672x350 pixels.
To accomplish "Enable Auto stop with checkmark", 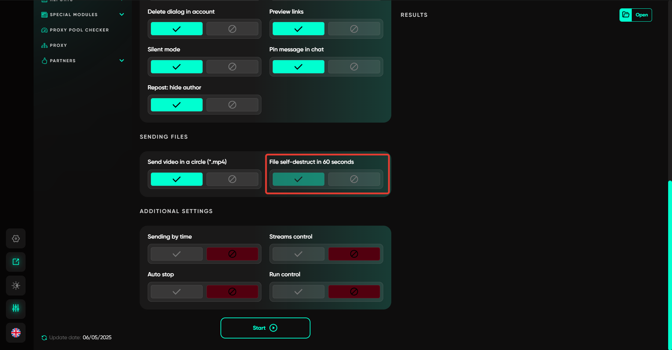I will pos(176,292).
